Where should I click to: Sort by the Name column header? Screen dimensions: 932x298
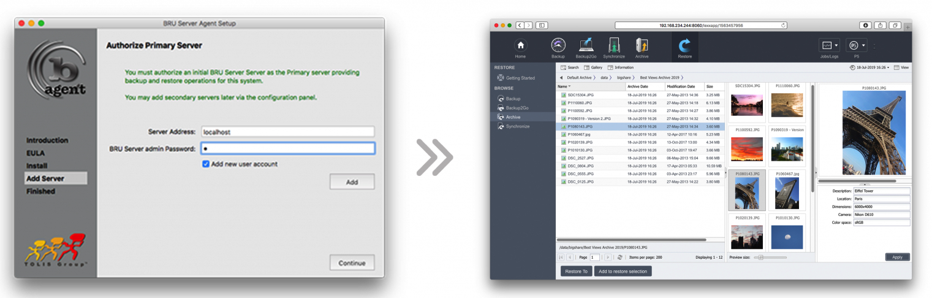[590, 86]
